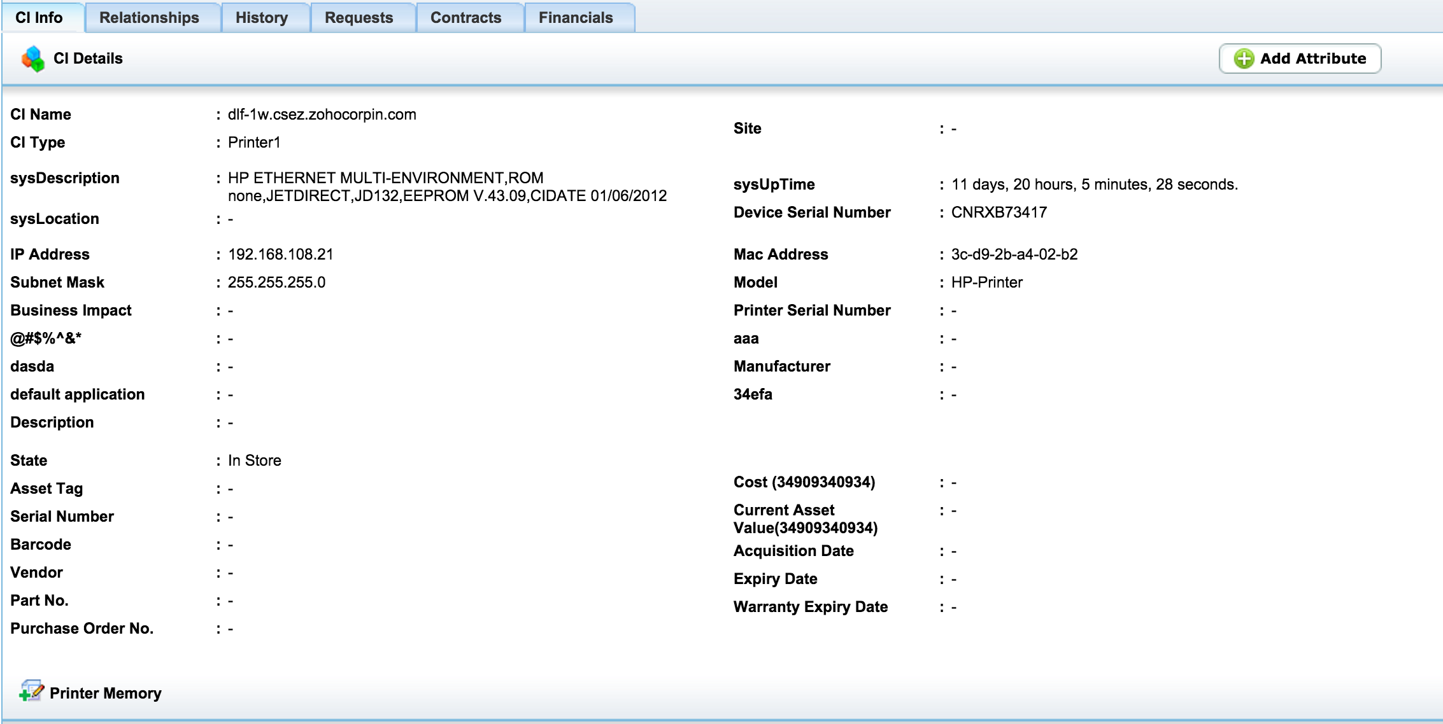Select the CI Info tab
Viewport: 1443px width, 724px height.
click(39, 18)
